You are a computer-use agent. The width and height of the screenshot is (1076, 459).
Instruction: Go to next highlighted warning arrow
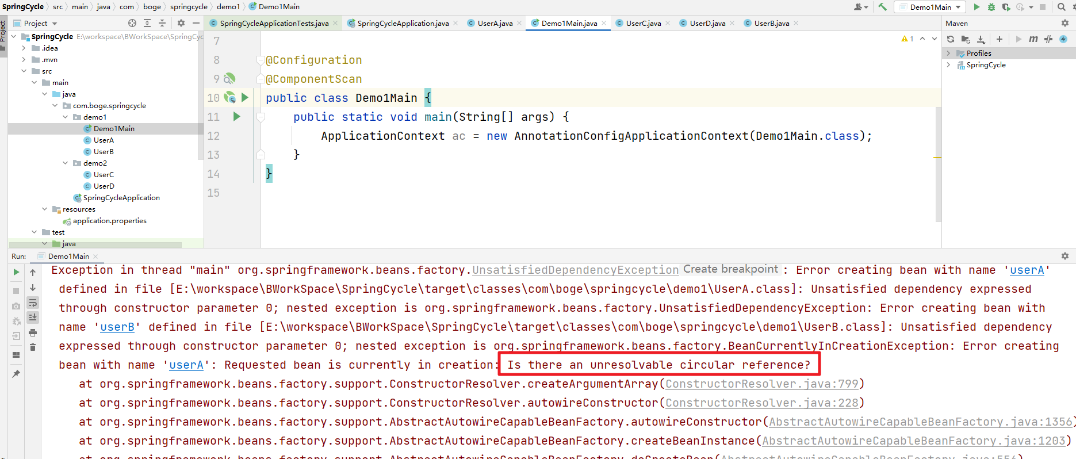(x=935, y=39)
